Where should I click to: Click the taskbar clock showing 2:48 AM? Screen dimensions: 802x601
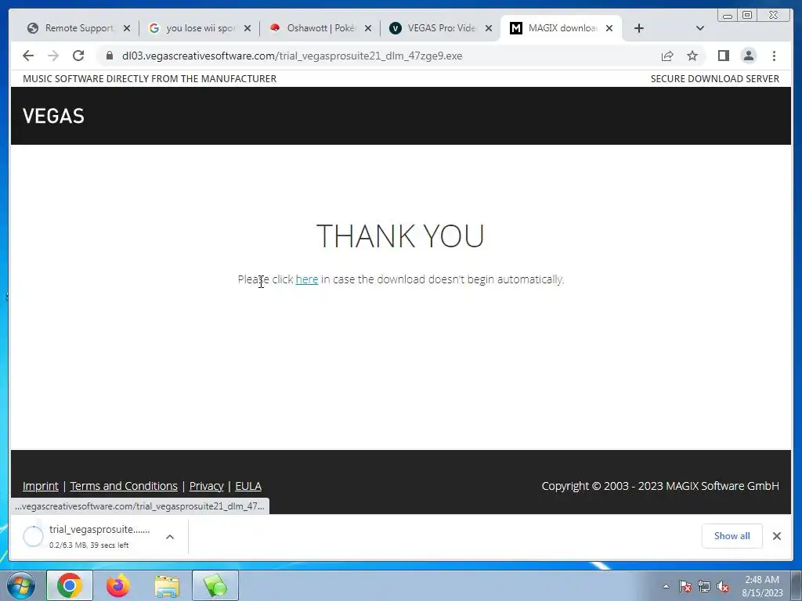click(x=762, y=586)
